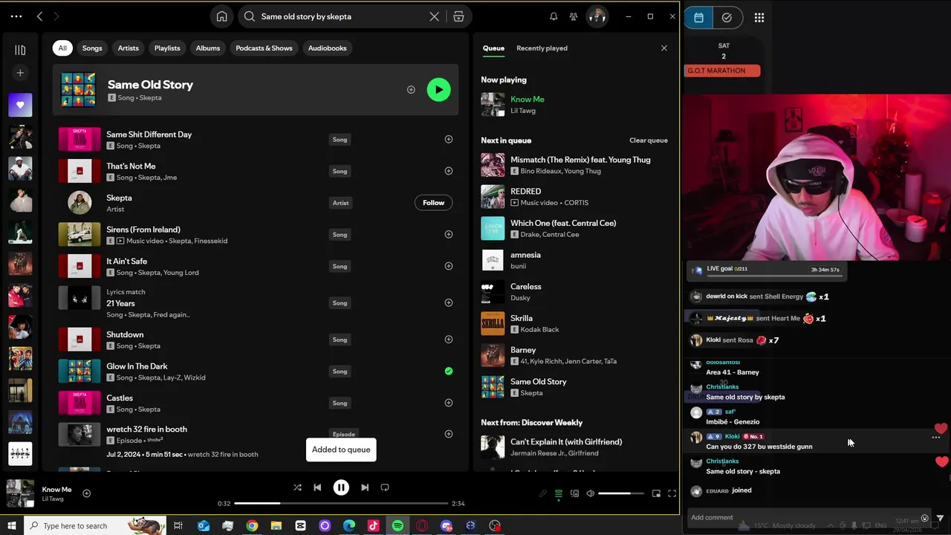Toggle the queue view icon
Screen dimensions: 951x535
[559, 493]
